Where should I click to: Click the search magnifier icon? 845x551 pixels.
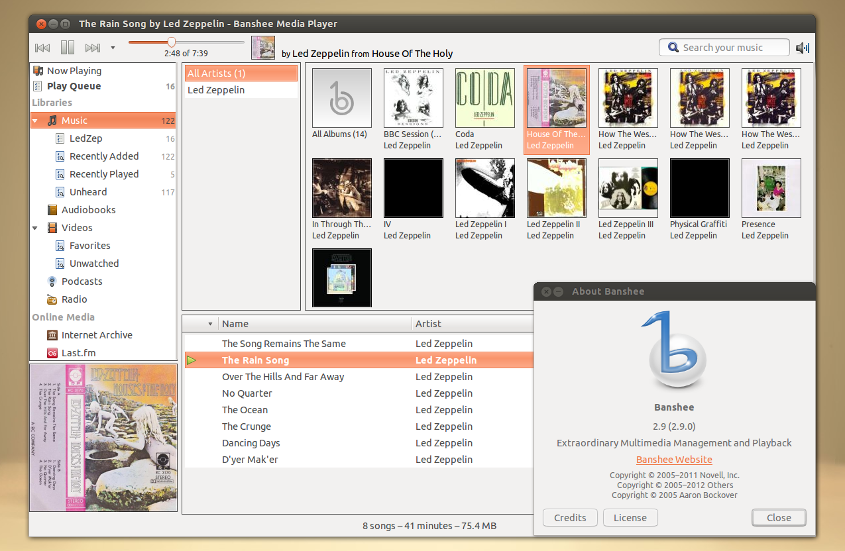673,48
